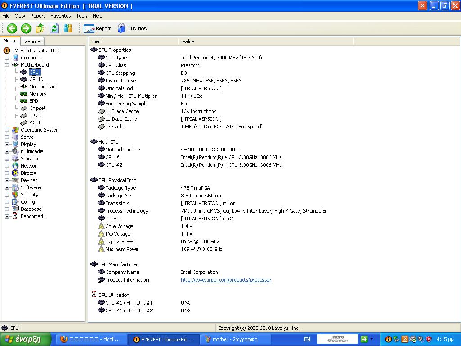Go back with the green left arrow
This screenshot has width=461, height=346.
pos(12,28)
